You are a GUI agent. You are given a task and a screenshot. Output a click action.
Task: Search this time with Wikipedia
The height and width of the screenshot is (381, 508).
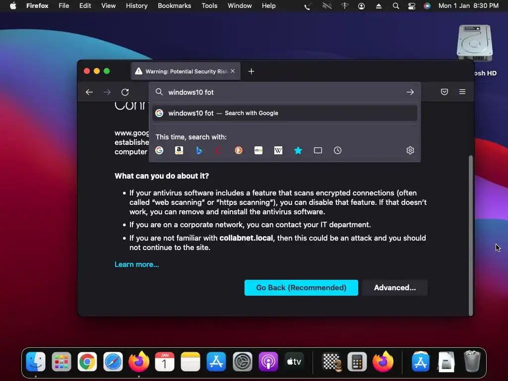[278, 150]
